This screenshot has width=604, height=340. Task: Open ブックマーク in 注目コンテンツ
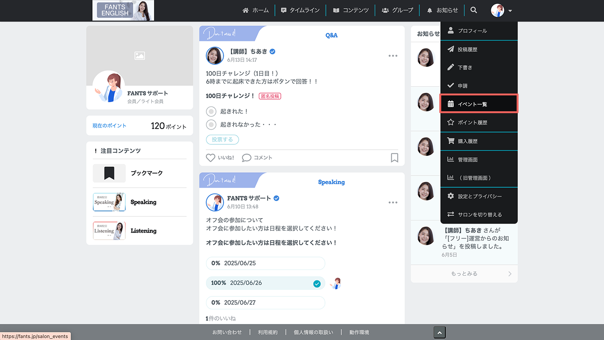coord(140,173)
